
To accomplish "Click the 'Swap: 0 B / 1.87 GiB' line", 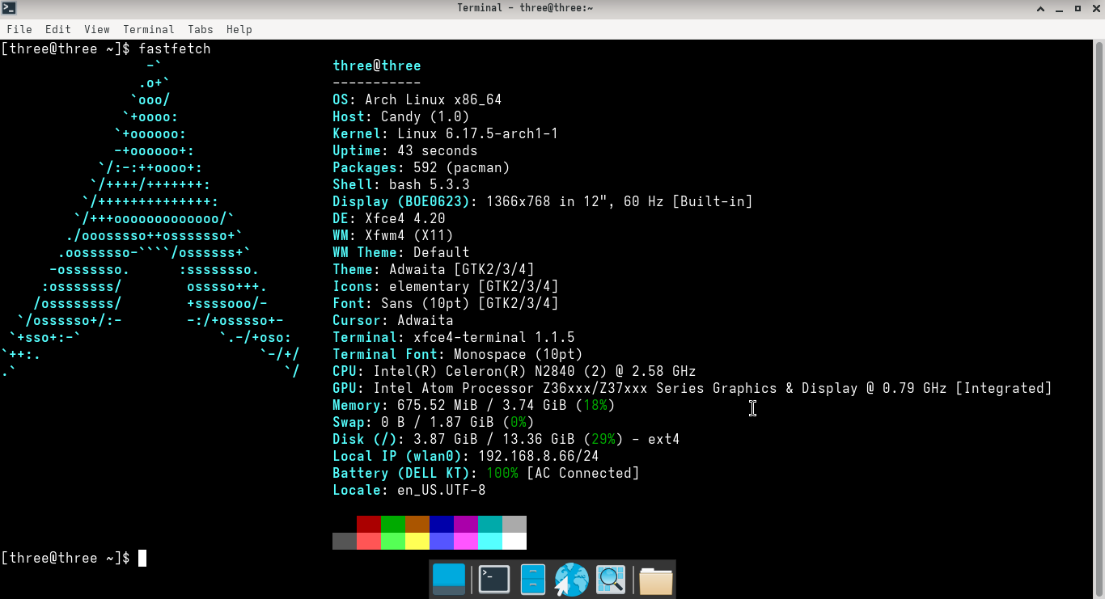I will click(434, 422).
